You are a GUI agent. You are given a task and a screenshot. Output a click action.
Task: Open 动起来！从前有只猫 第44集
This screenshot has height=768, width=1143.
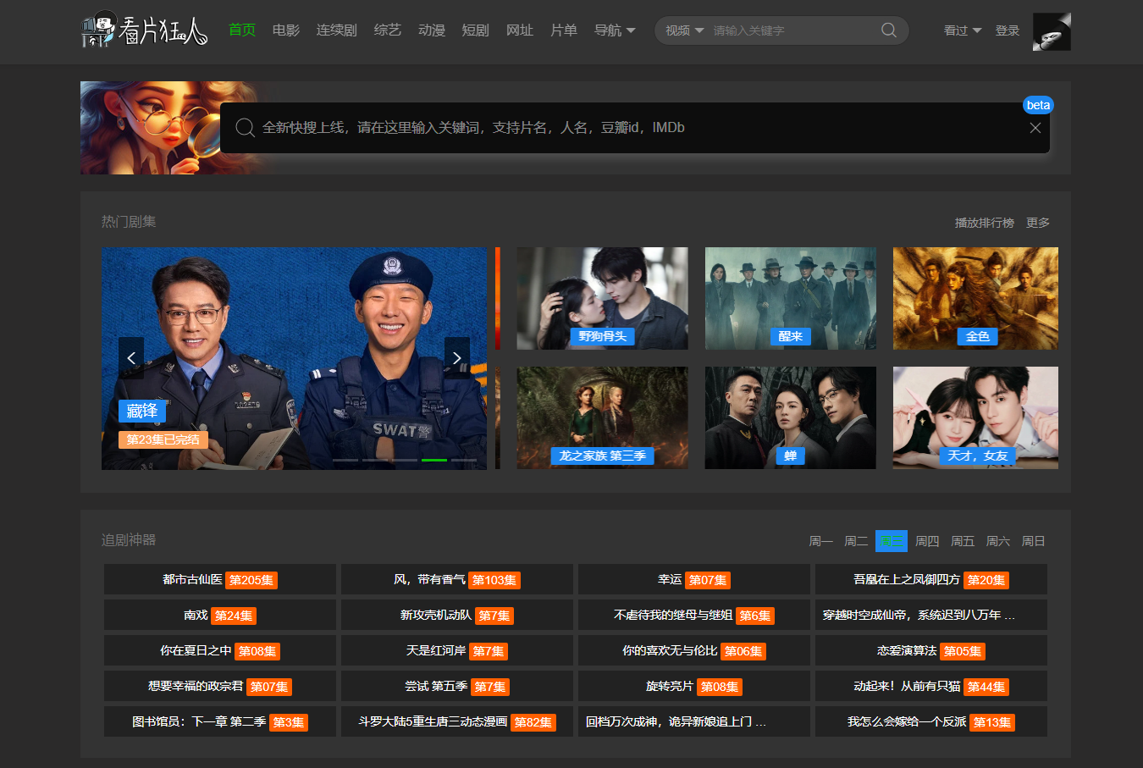[931, 687]
